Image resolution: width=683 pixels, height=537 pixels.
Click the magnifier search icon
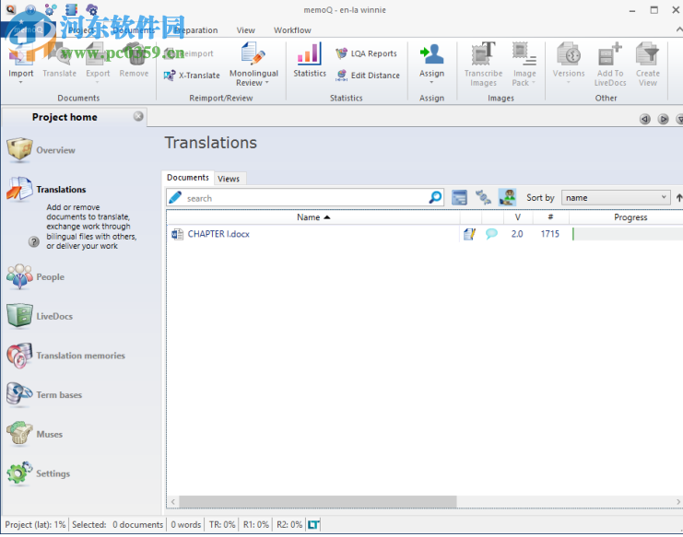coord(435,197)
